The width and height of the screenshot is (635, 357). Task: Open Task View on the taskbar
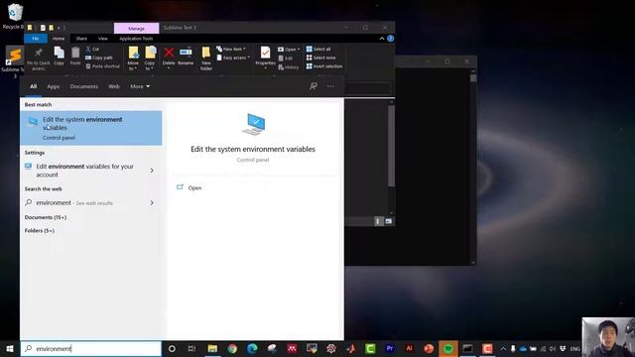click(191, 348)
